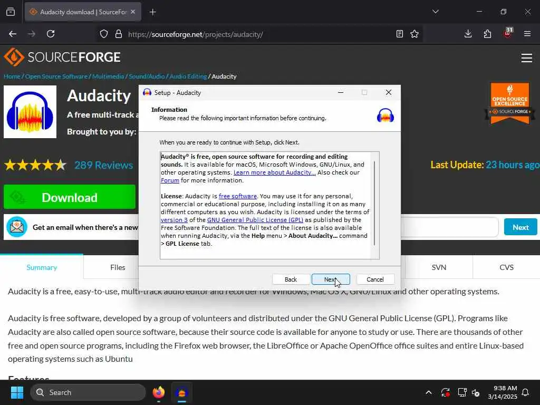Click the green Download button
Screen dimensions: 540x405
point(70,197)
